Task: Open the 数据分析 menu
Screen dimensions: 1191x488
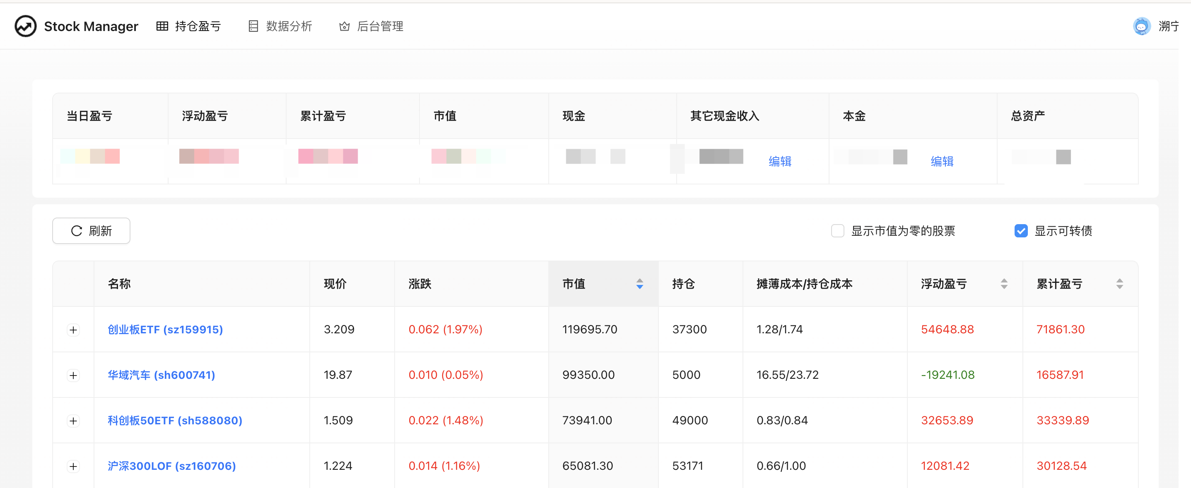Action: click(x=289, y=26)
